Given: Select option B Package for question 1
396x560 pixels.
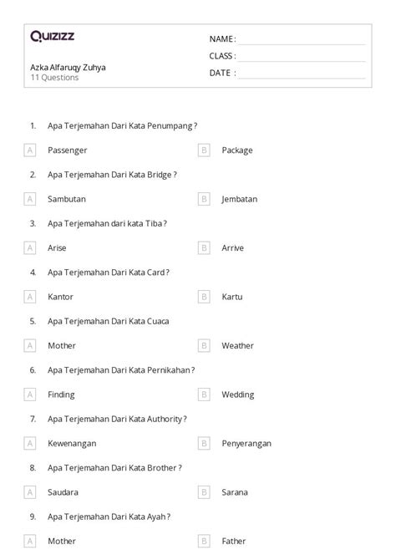Looking at the screenshot, I should pyautogui.click(x=204, y=150).
